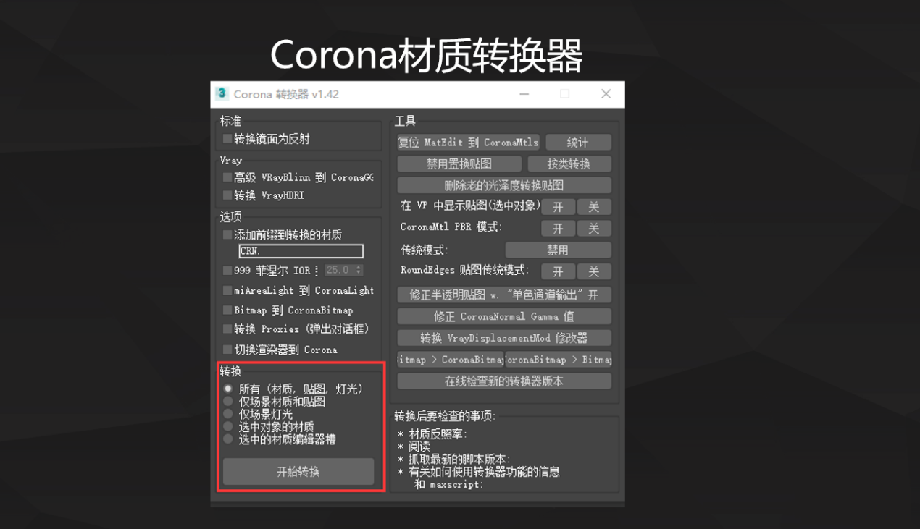Tick Bitmap 到 CoronaBitmap checkbox
Screen dimensions: 920x529
227,310
